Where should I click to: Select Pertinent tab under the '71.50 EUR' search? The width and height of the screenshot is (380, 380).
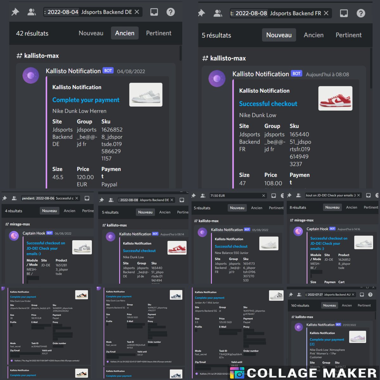tap(276, 208)
